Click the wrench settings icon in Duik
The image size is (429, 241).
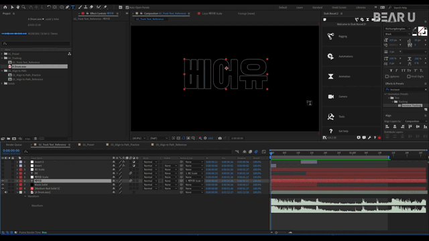coord(369,138)
